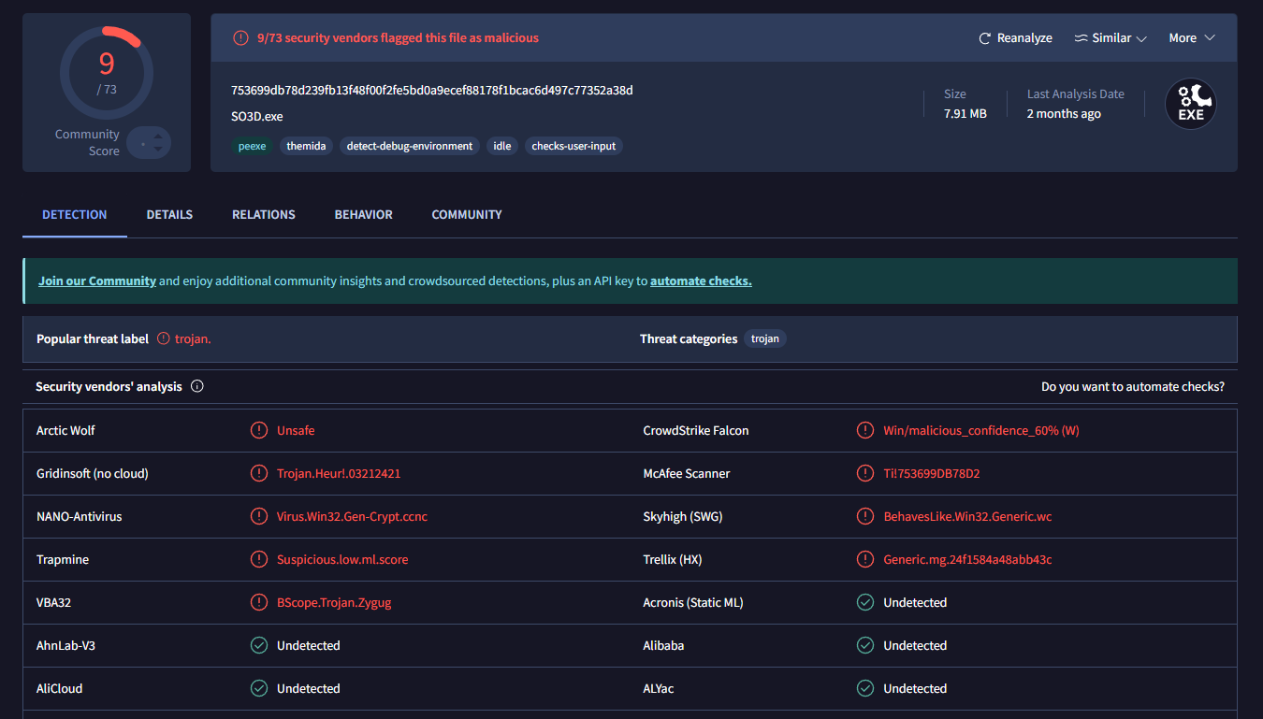Open the More dropdown menu
The width and height of the screenshot is (1263, 719).
pos(1192,38)
